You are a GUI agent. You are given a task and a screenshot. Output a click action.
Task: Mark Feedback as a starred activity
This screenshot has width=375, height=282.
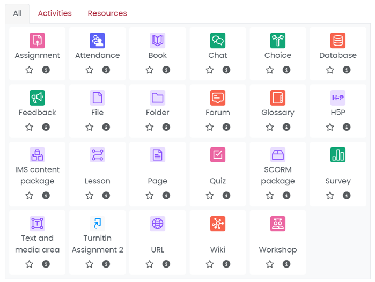click(30, 127)
